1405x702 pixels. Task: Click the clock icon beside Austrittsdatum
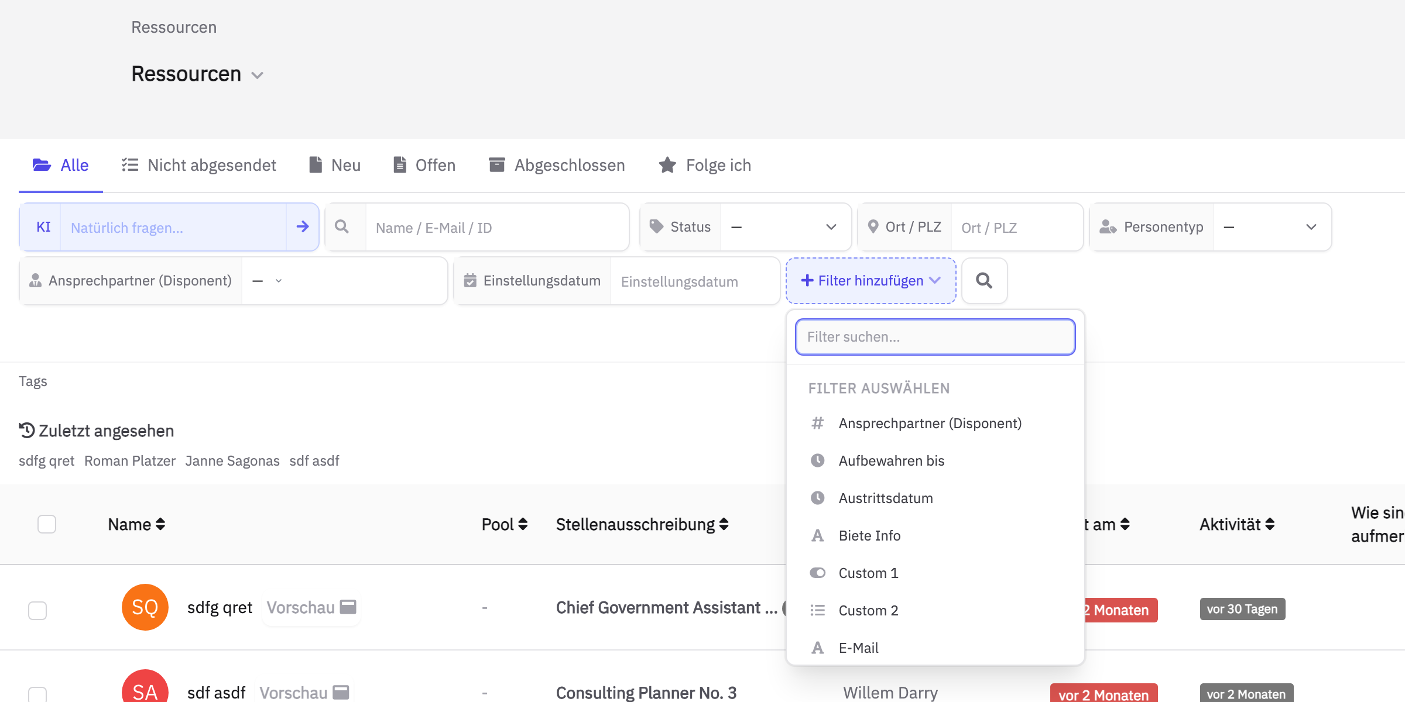coord(817,498)
